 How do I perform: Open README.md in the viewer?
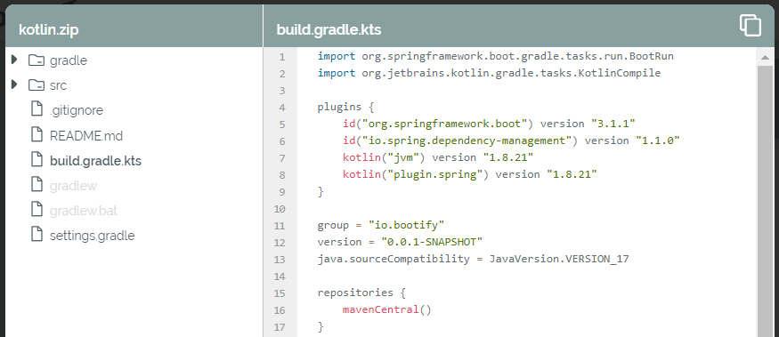(x=86, y=135)
